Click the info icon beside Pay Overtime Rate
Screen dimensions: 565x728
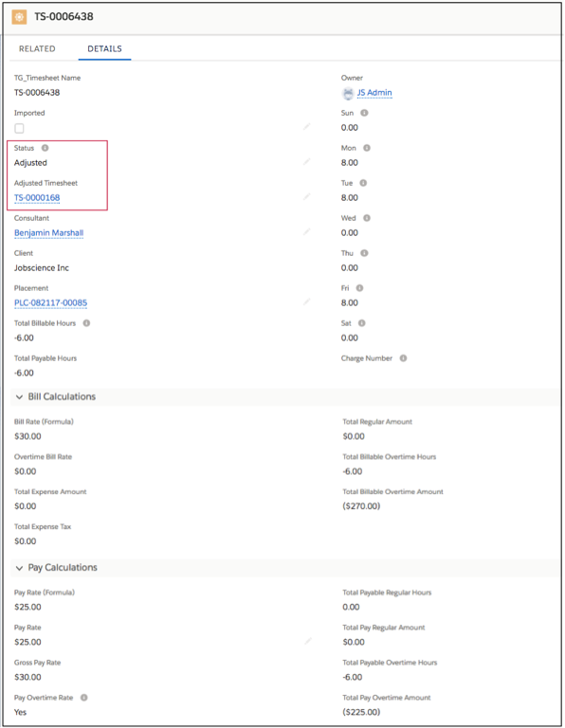coord(83,698)
